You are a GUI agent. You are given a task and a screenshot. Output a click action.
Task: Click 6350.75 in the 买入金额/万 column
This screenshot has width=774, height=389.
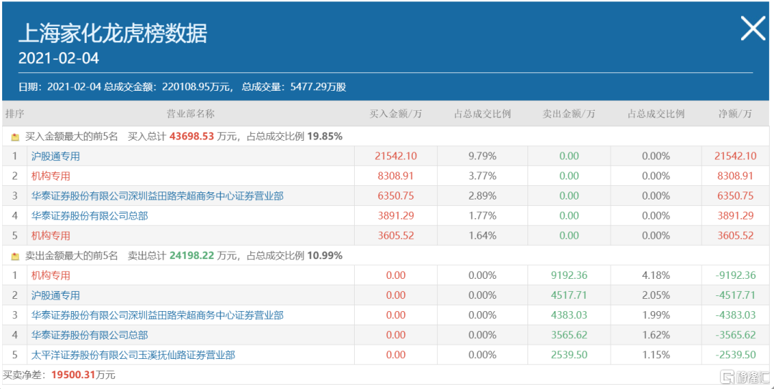[396, 196]
